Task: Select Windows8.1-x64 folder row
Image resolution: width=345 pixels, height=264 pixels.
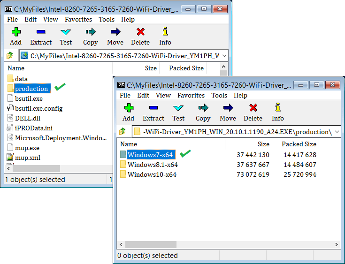Action: pos(149,165)
